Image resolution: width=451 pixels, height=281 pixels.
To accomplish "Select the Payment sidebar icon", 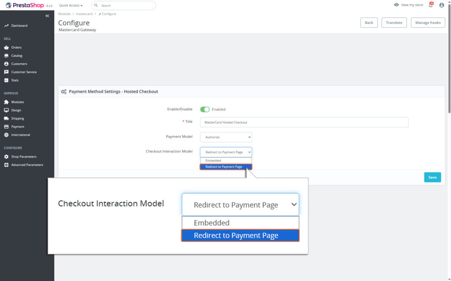I will [6, 126].
